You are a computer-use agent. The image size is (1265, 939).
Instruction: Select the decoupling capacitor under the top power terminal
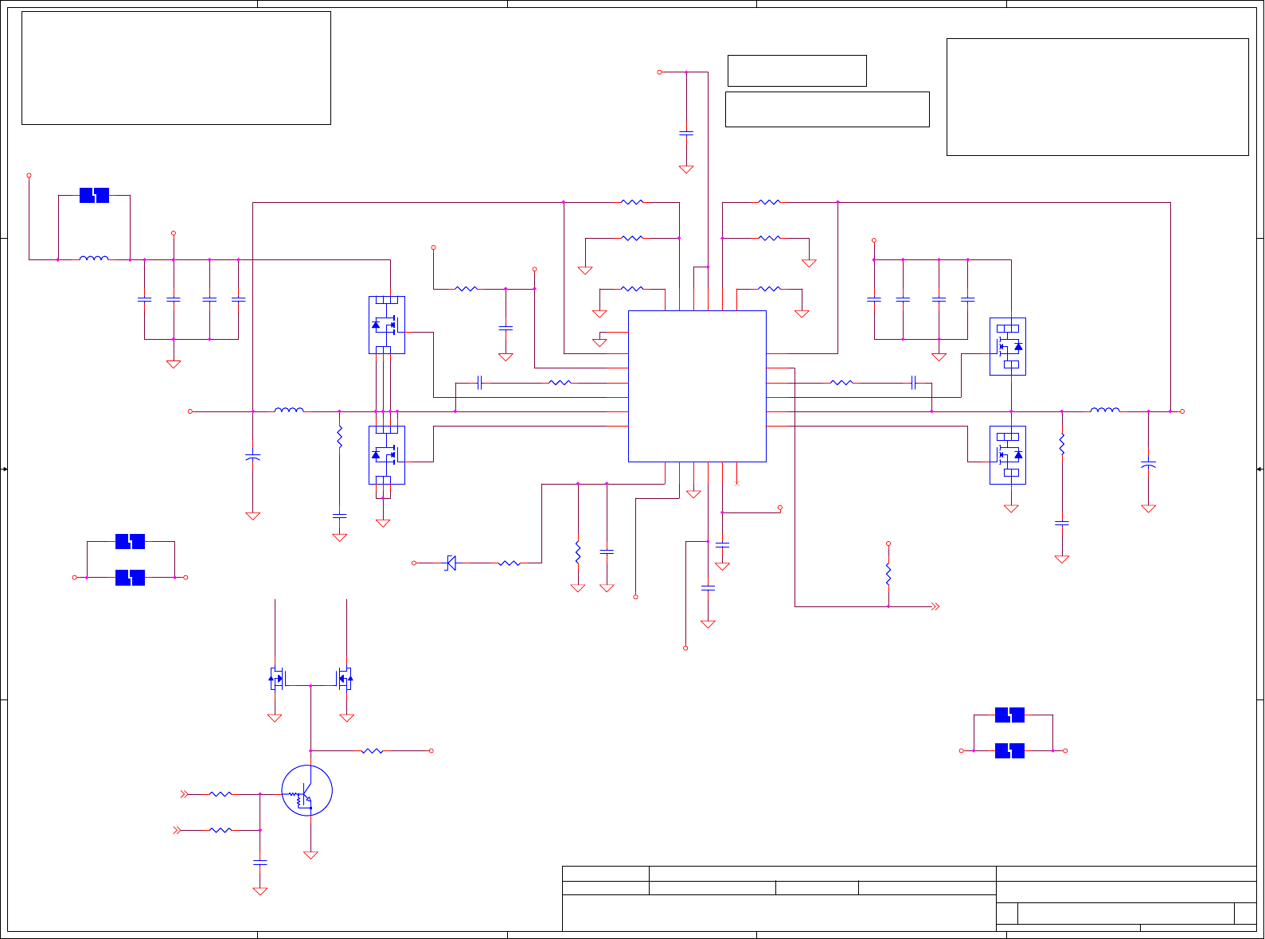tap(686, 133)
